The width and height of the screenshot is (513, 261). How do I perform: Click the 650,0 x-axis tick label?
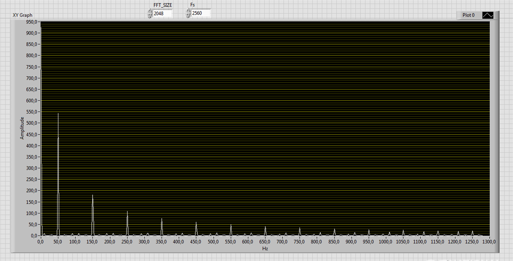(265, 241)
